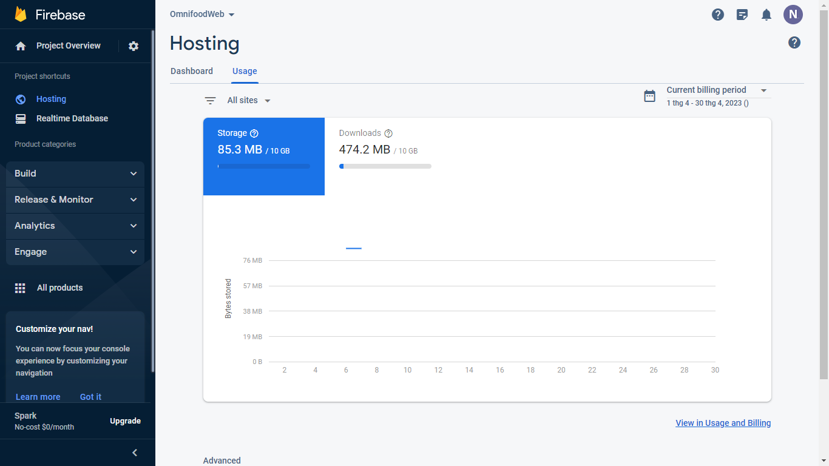Expand the Analytics section in the sidebar
The height and width of the screenshot is (466, 829).
[x=75, y=226]
